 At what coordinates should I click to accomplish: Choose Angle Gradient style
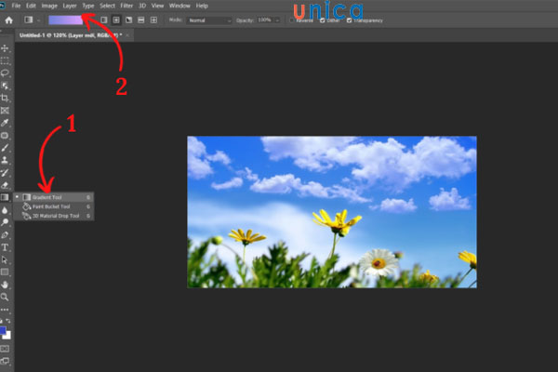click(x=129, y=20)
